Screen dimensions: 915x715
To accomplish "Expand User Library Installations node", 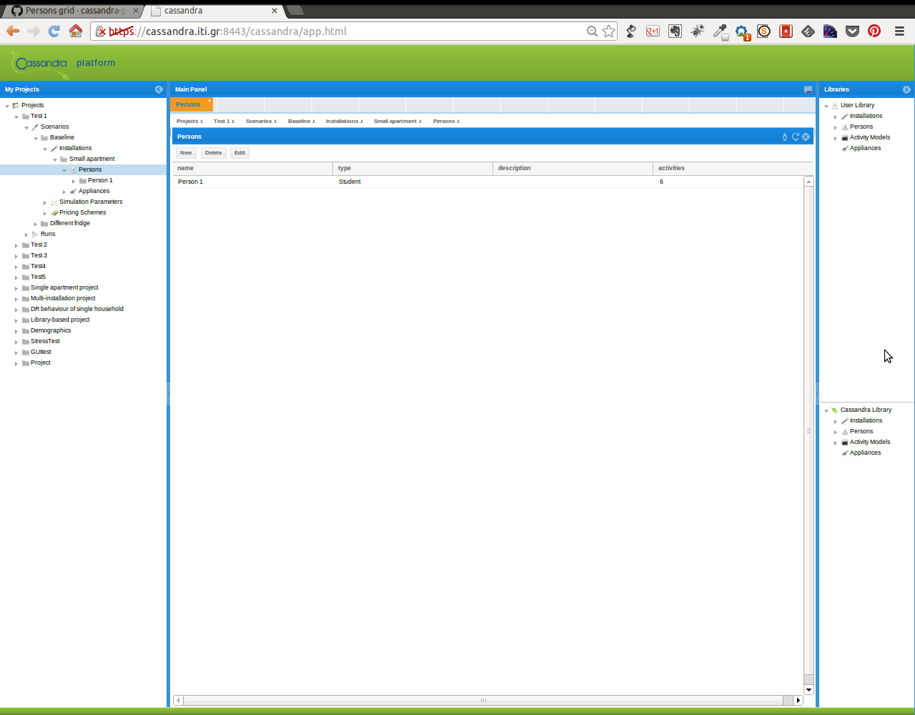I will pyautogui.click(x=836, y=117).
